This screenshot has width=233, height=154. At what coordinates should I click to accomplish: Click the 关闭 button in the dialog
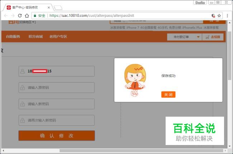(168, 94)
